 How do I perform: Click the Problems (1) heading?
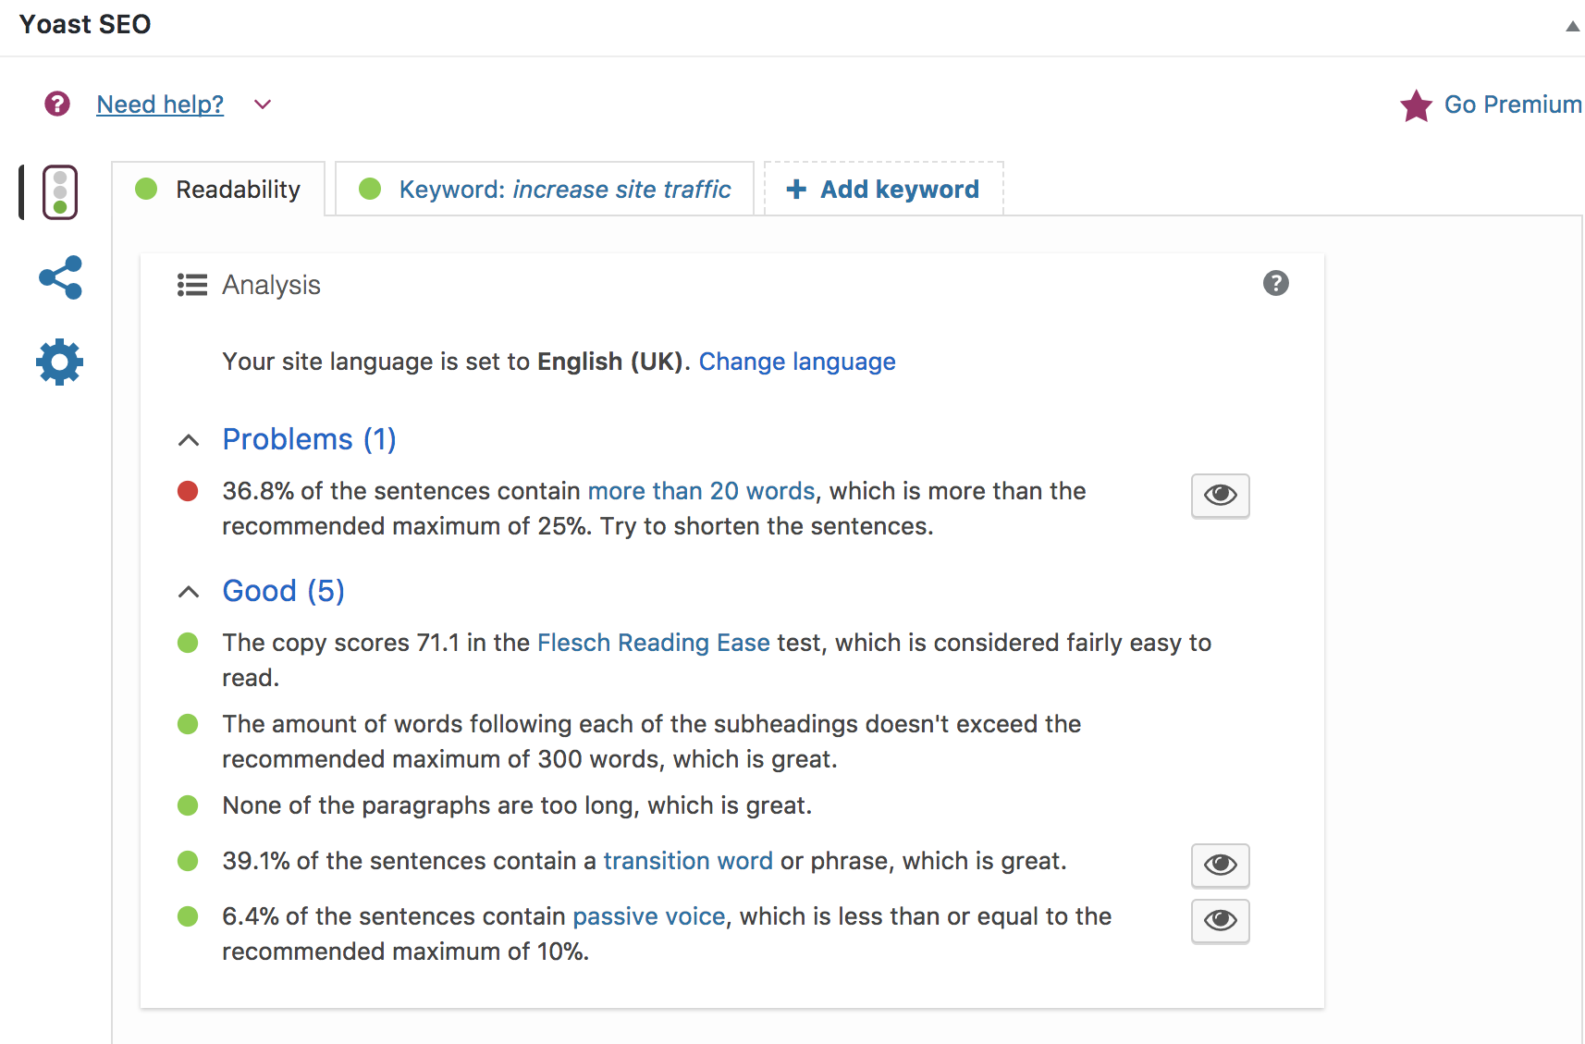tap(310, 439)
